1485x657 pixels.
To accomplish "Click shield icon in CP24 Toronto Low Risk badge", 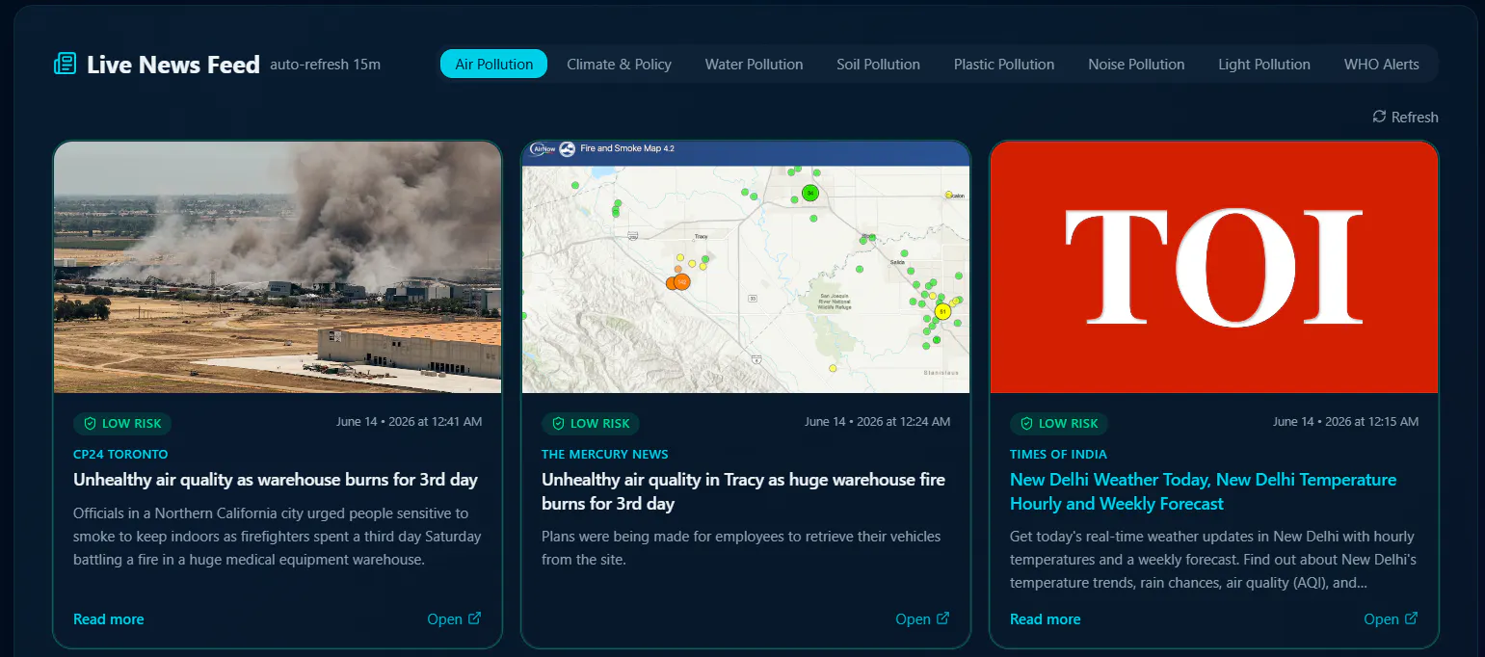I will pyautogui.click(x=91, y=423).
